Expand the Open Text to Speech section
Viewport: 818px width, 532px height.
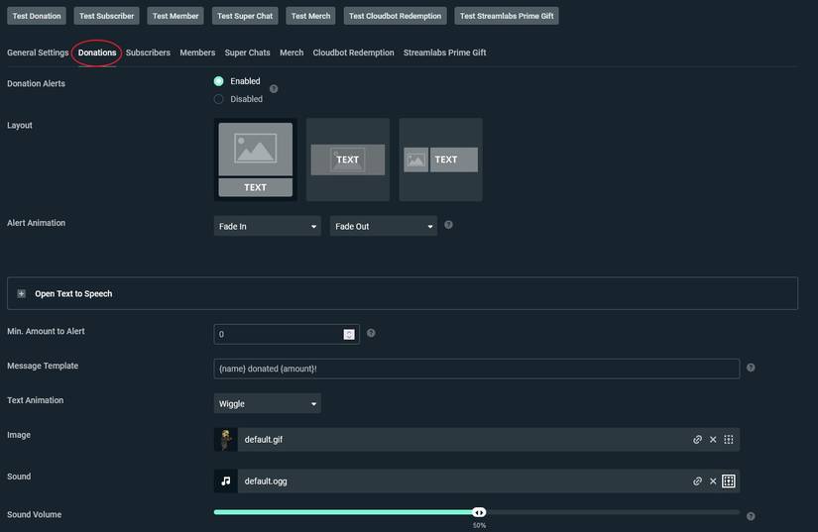coord(403,294)
